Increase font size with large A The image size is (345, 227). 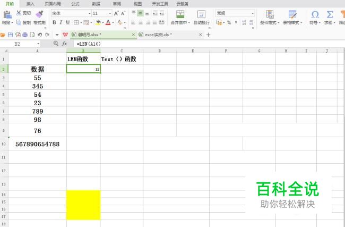(x=116, y=13)
